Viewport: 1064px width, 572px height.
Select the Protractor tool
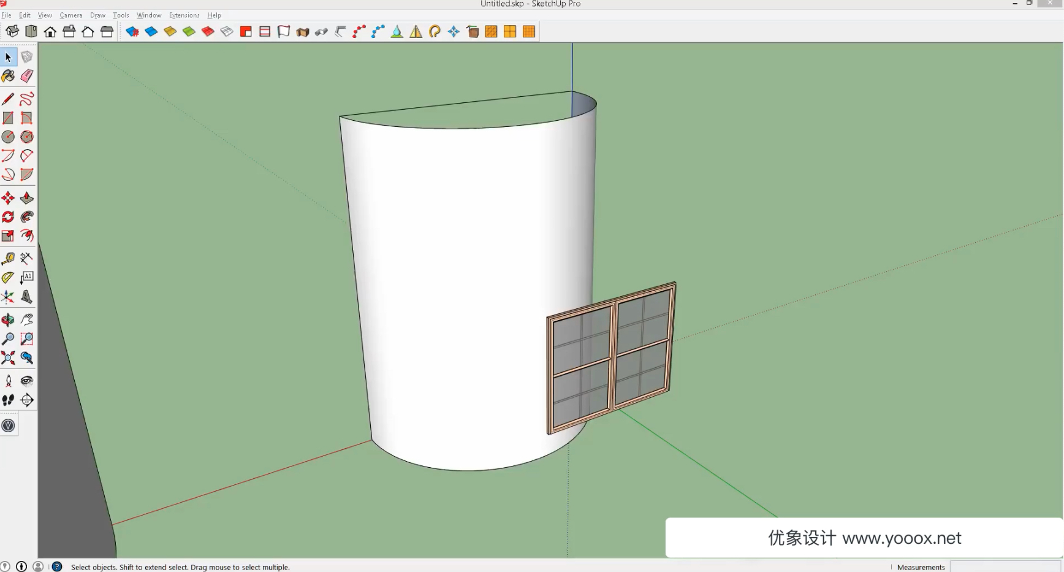coord(8,278)
